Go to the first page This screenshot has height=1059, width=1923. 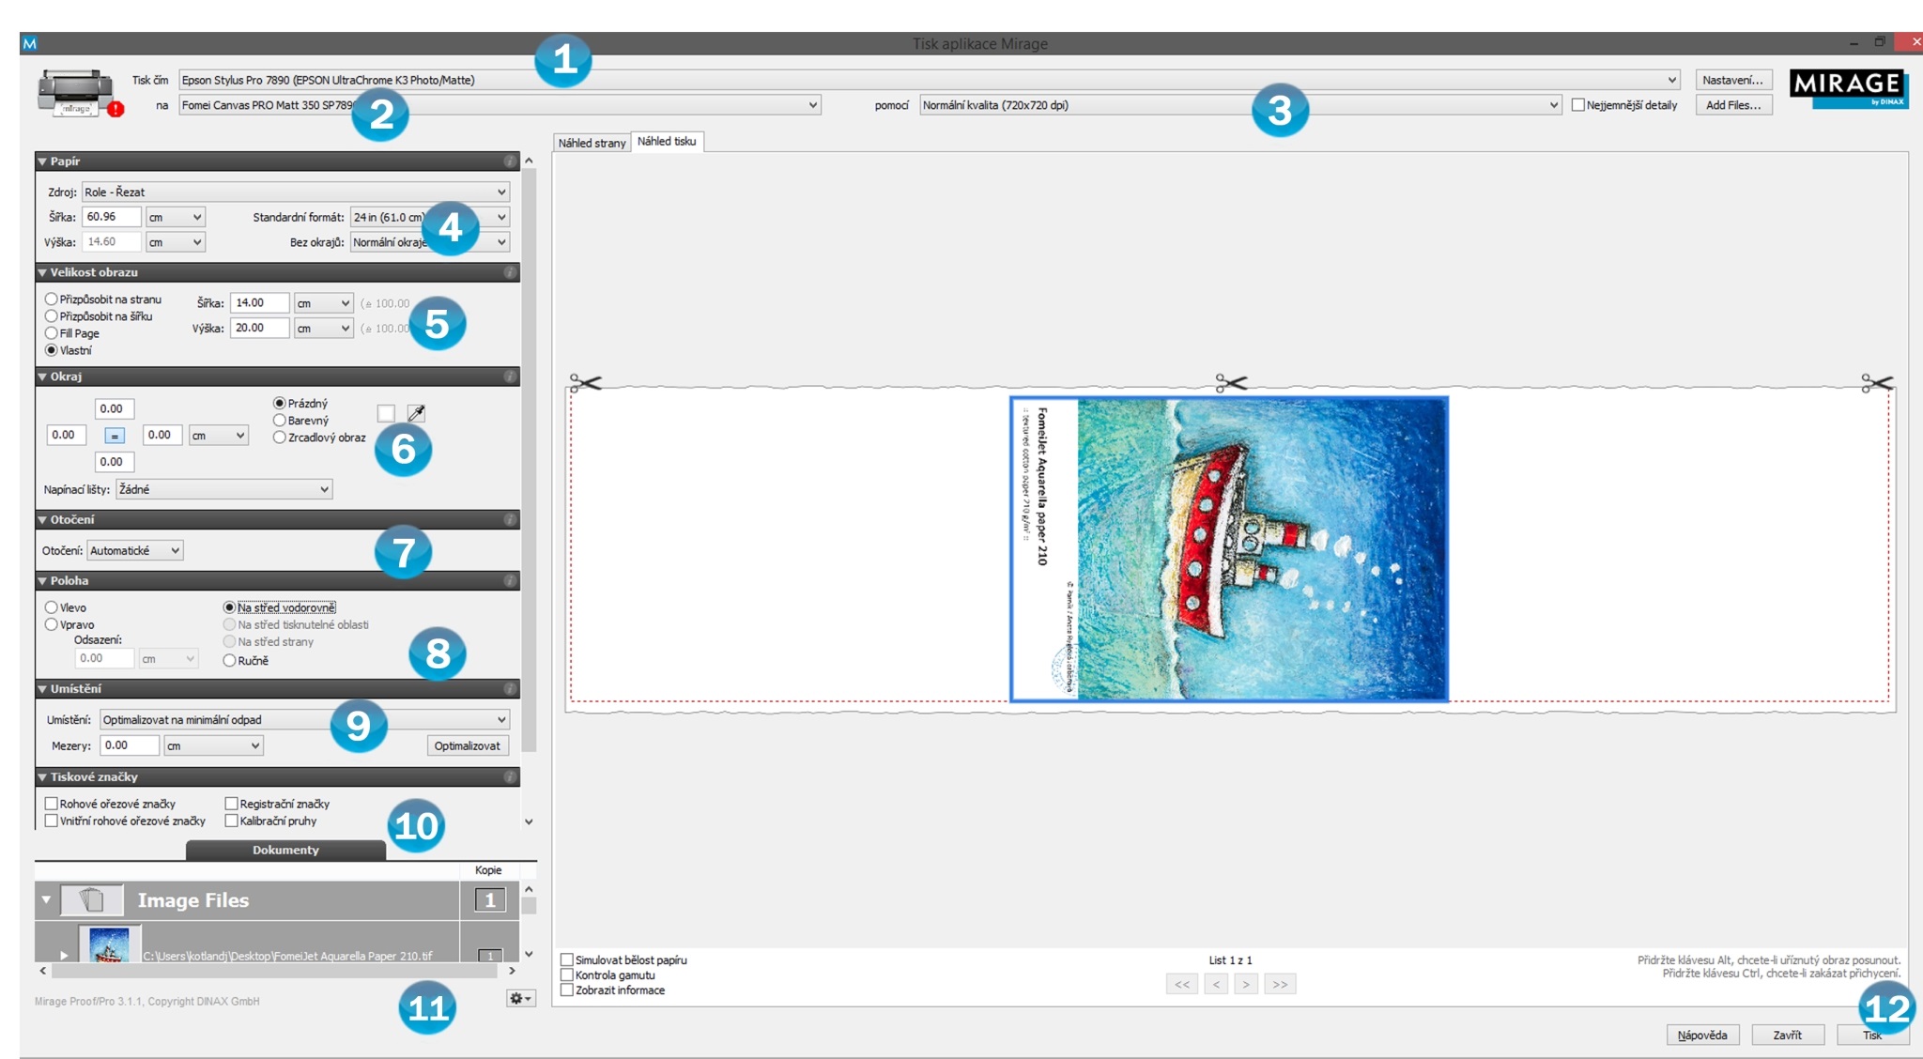tap(1182, 984)
